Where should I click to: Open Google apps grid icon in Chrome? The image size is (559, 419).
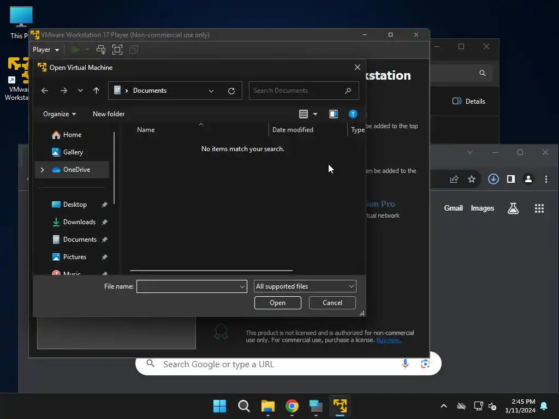539,208
